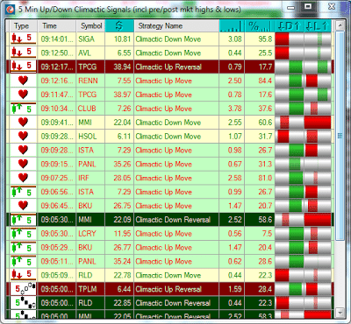Click the daily range bar in SIGA row
351x324 pixels.
290,39
